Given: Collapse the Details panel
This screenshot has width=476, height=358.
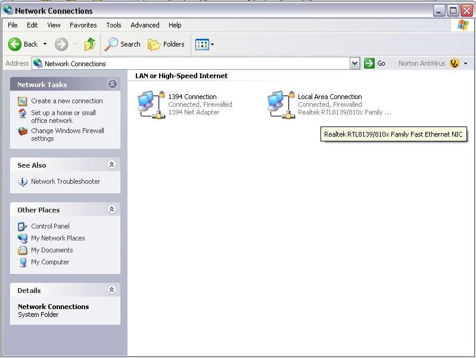Looking at the screenshot, I should coord(112,289).
